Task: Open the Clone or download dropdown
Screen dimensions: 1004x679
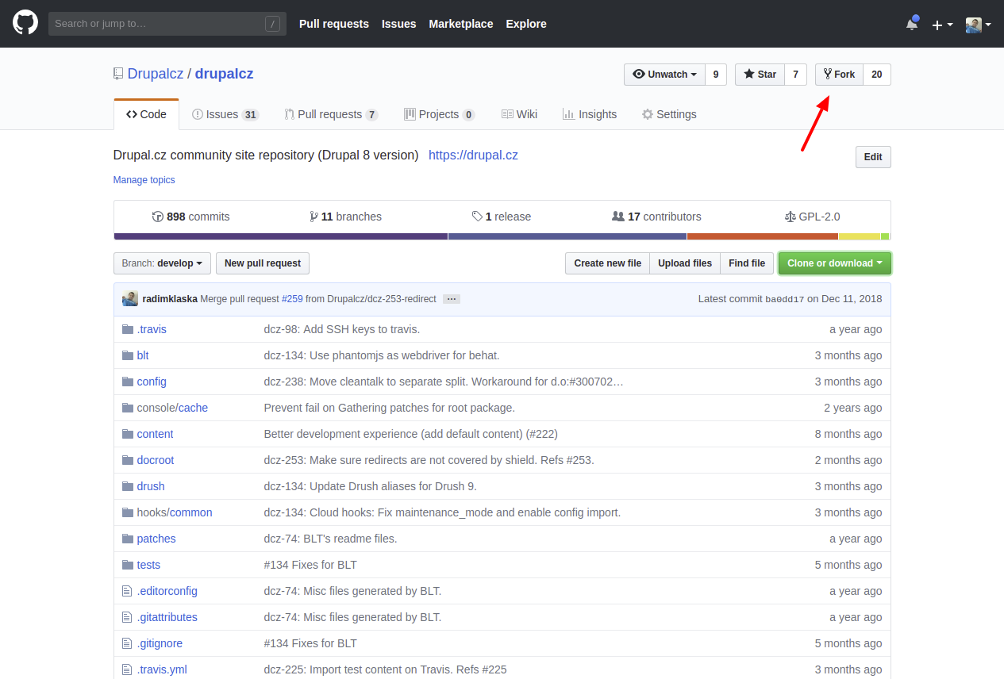Action: [835, 263]
